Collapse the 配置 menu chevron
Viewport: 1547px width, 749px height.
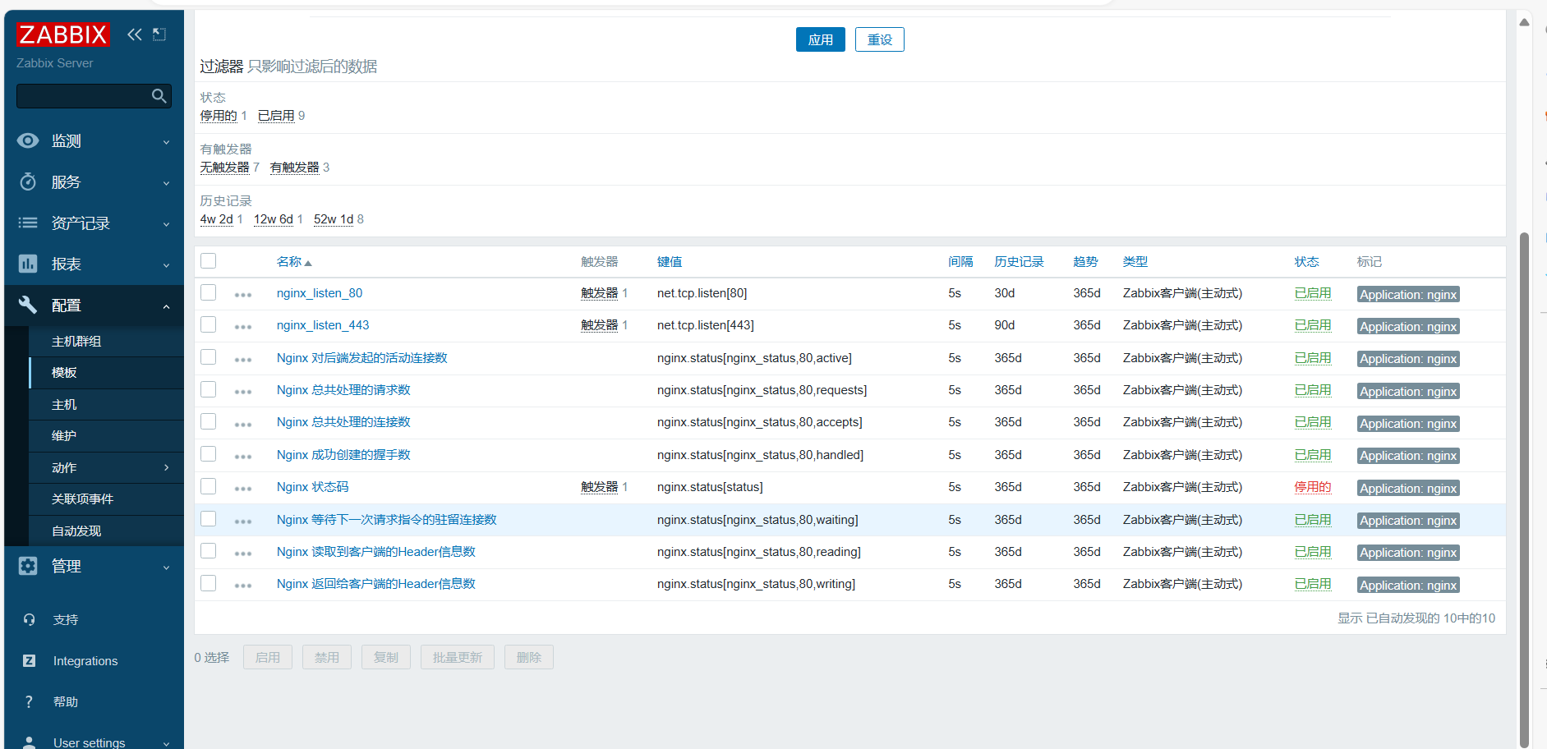pyautogui.click(x=167, y=306)
